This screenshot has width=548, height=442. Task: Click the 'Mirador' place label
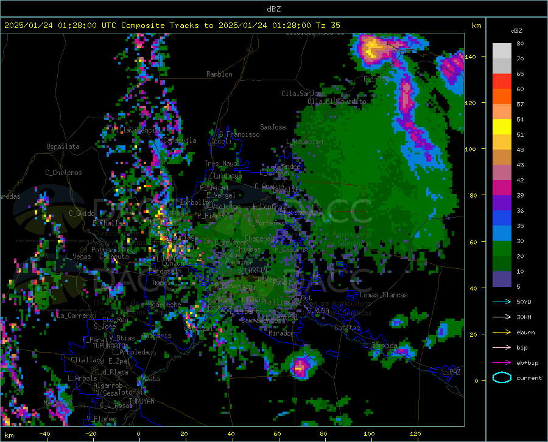281,333
